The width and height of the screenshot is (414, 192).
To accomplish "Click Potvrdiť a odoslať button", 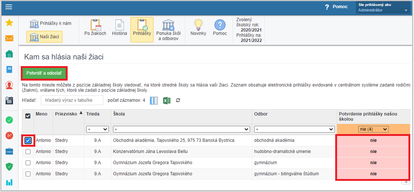I will click(44, 73).
